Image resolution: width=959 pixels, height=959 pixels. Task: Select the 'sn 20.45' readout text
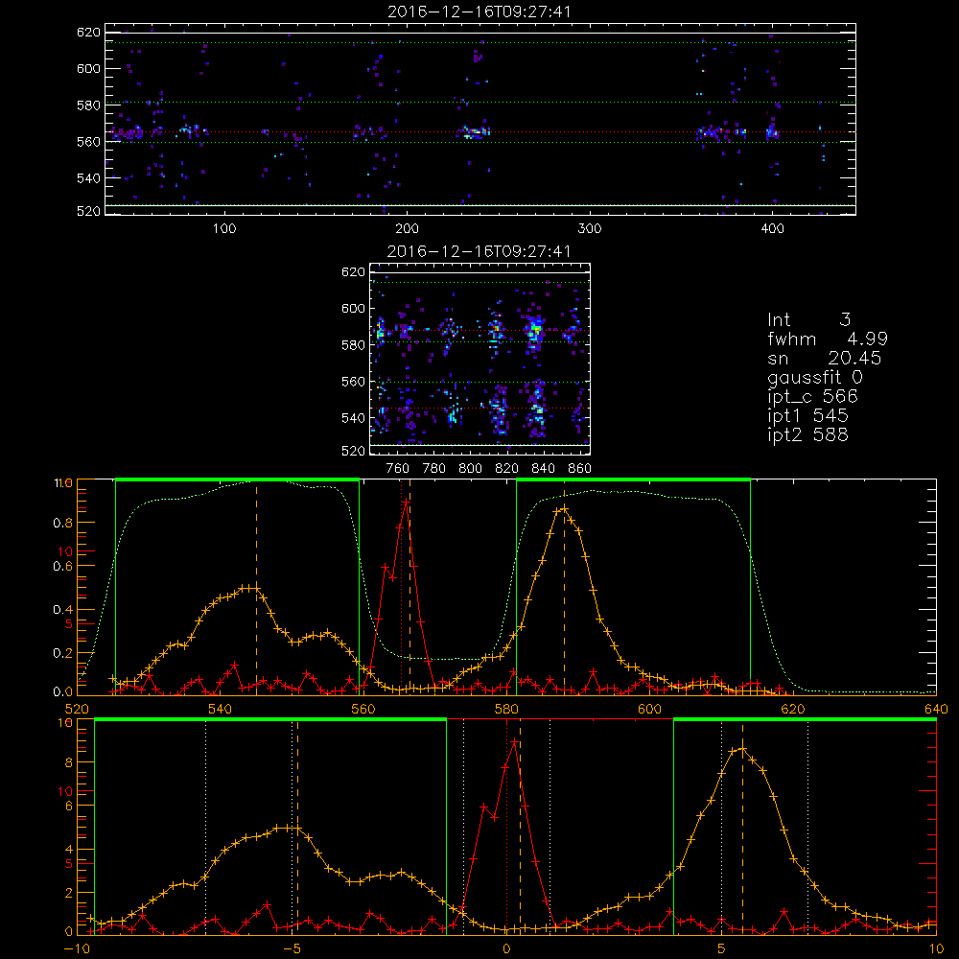click(x=824, y=358)
